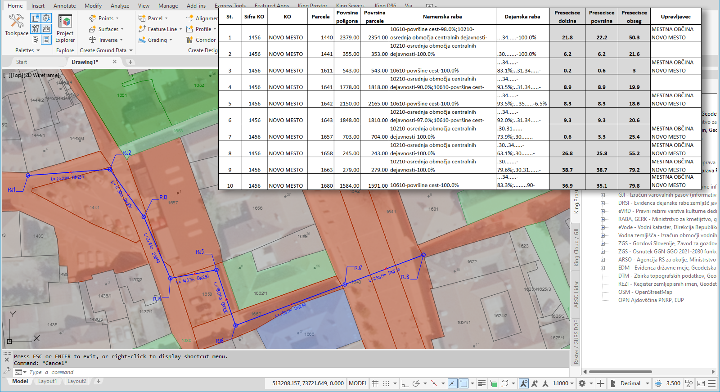Toggle the drawing grid display

click(x=375, y=383)
